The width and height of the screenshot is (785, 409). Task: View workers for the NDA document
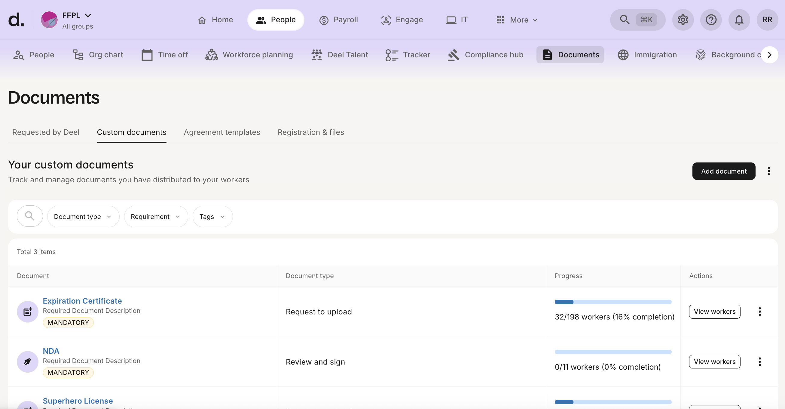[x=714, y=362]
